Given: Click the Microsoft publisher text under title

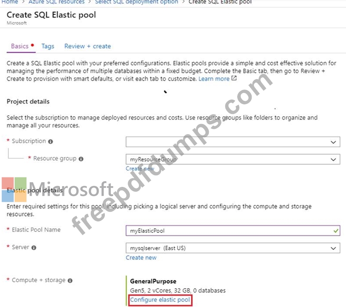Looking at the screenshot, I should coord(17,23).
